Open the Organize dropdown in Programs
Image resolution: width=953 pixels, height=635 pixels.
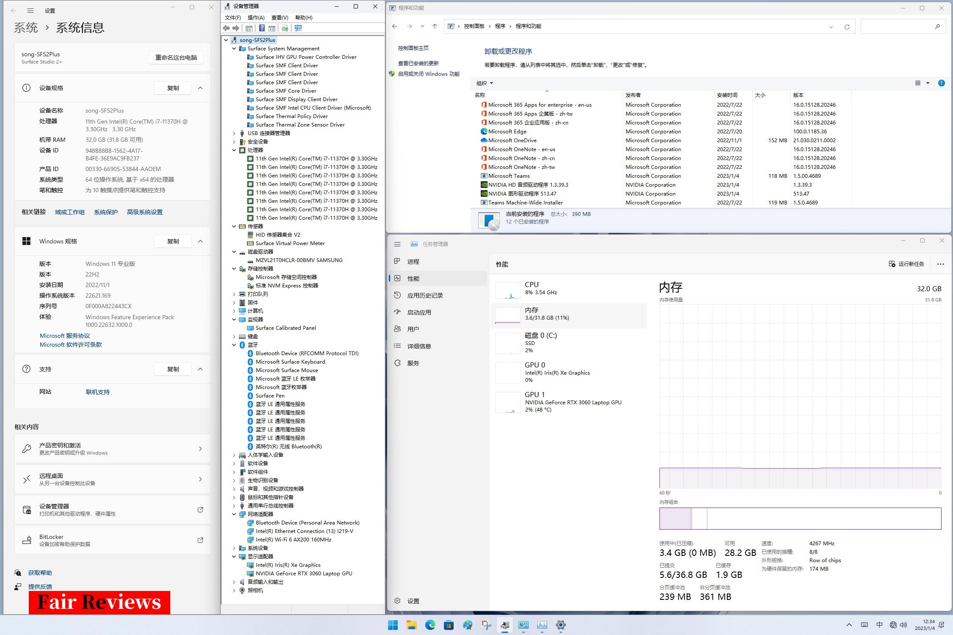point(485,83)
